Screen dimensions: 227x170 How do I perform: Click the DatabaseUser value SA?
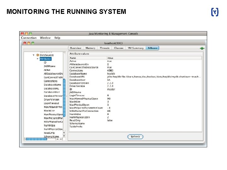[109, 80]
